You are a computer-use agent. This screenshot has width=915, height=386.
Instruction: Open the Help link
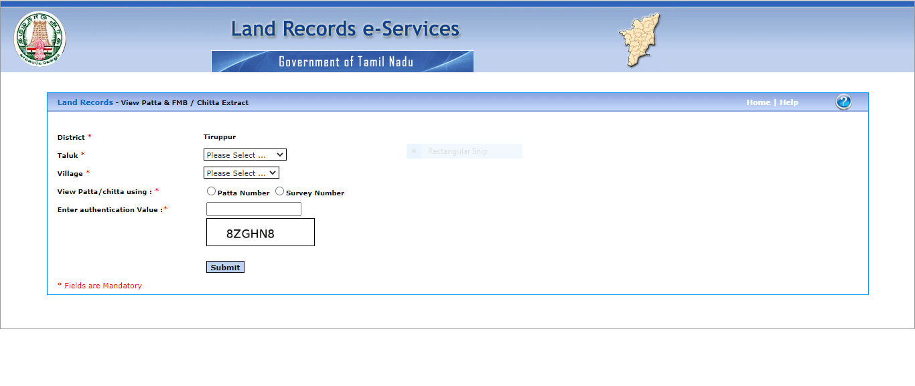788,102
